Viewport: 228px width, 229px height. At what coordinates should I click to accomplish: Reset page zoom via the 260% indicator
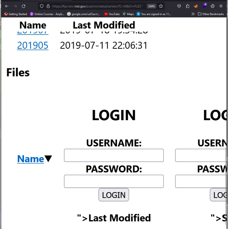(151, 6)
